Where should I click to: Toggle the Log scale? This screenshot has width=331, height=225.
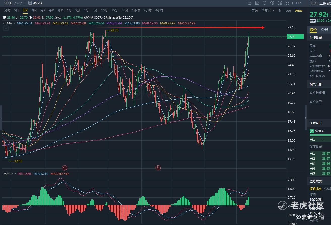(x=288, y=11)
